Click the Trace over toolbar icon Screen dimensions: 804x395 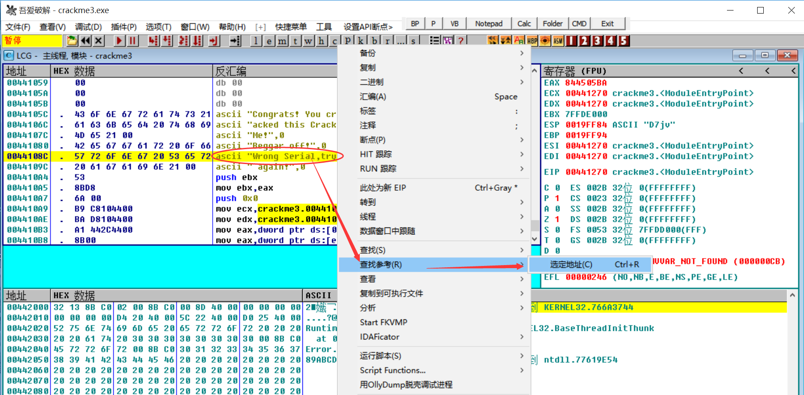coord(197,41)
